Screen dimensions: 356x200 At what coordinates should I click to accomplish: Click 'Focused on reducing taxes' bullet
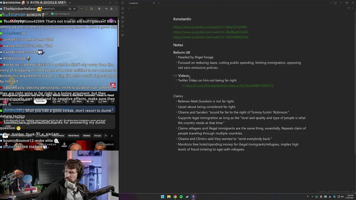coord(239,65)
